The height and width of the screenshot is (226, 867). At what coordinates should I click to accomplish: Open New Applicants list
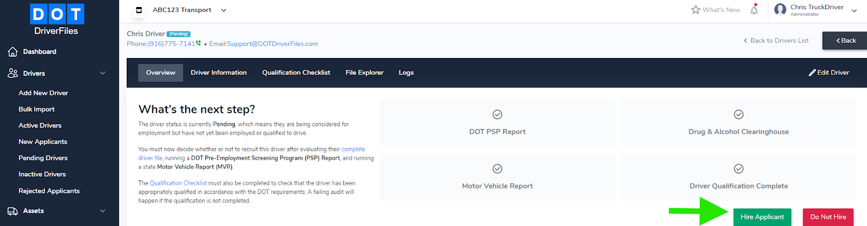(x=43, y=142)
